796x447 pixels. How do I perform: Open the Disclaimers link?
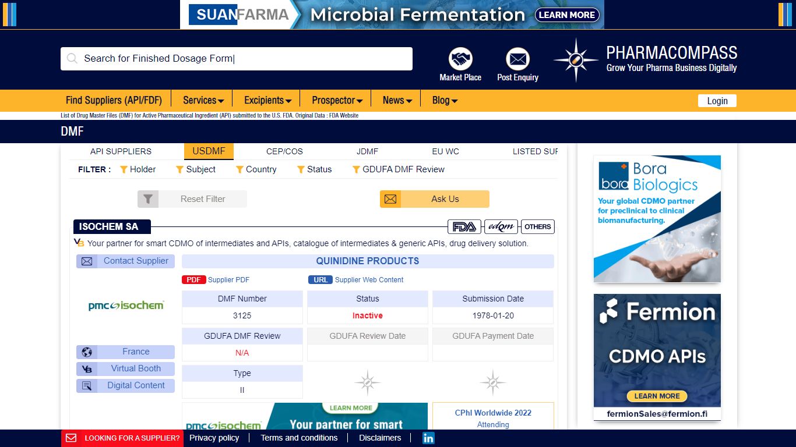pos(380,438)
